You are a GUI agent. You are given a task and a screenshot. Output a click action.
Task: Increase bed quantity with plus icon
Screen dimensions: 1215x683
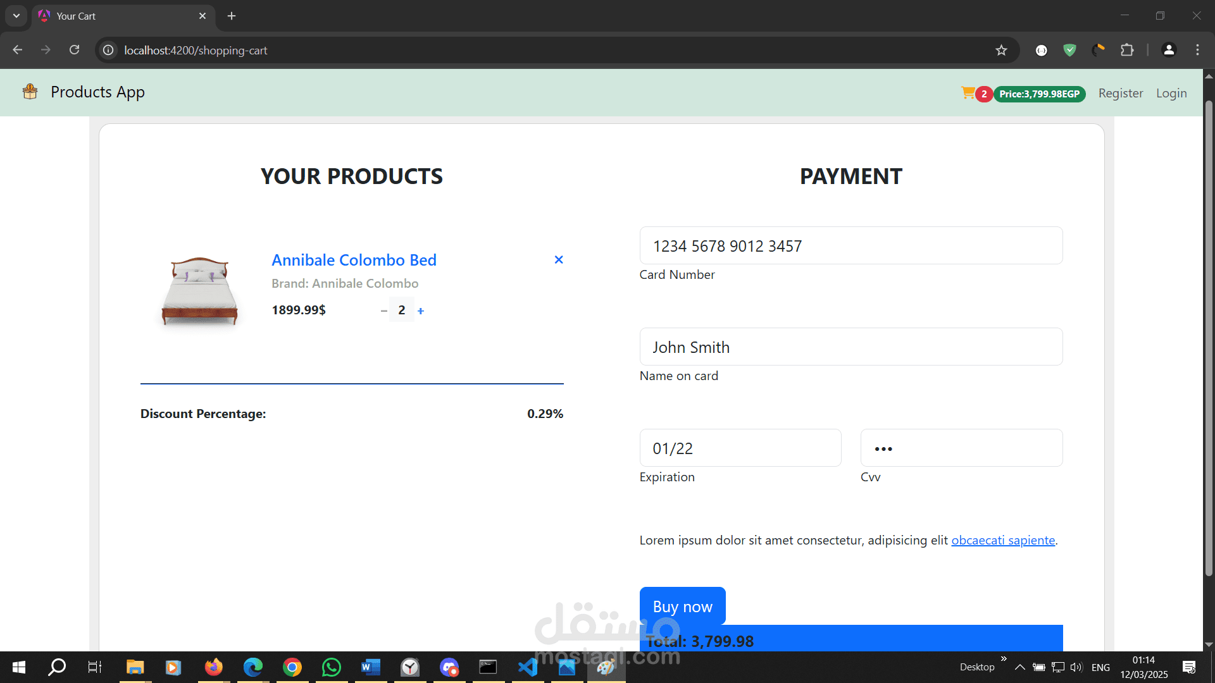pos(421,311)
